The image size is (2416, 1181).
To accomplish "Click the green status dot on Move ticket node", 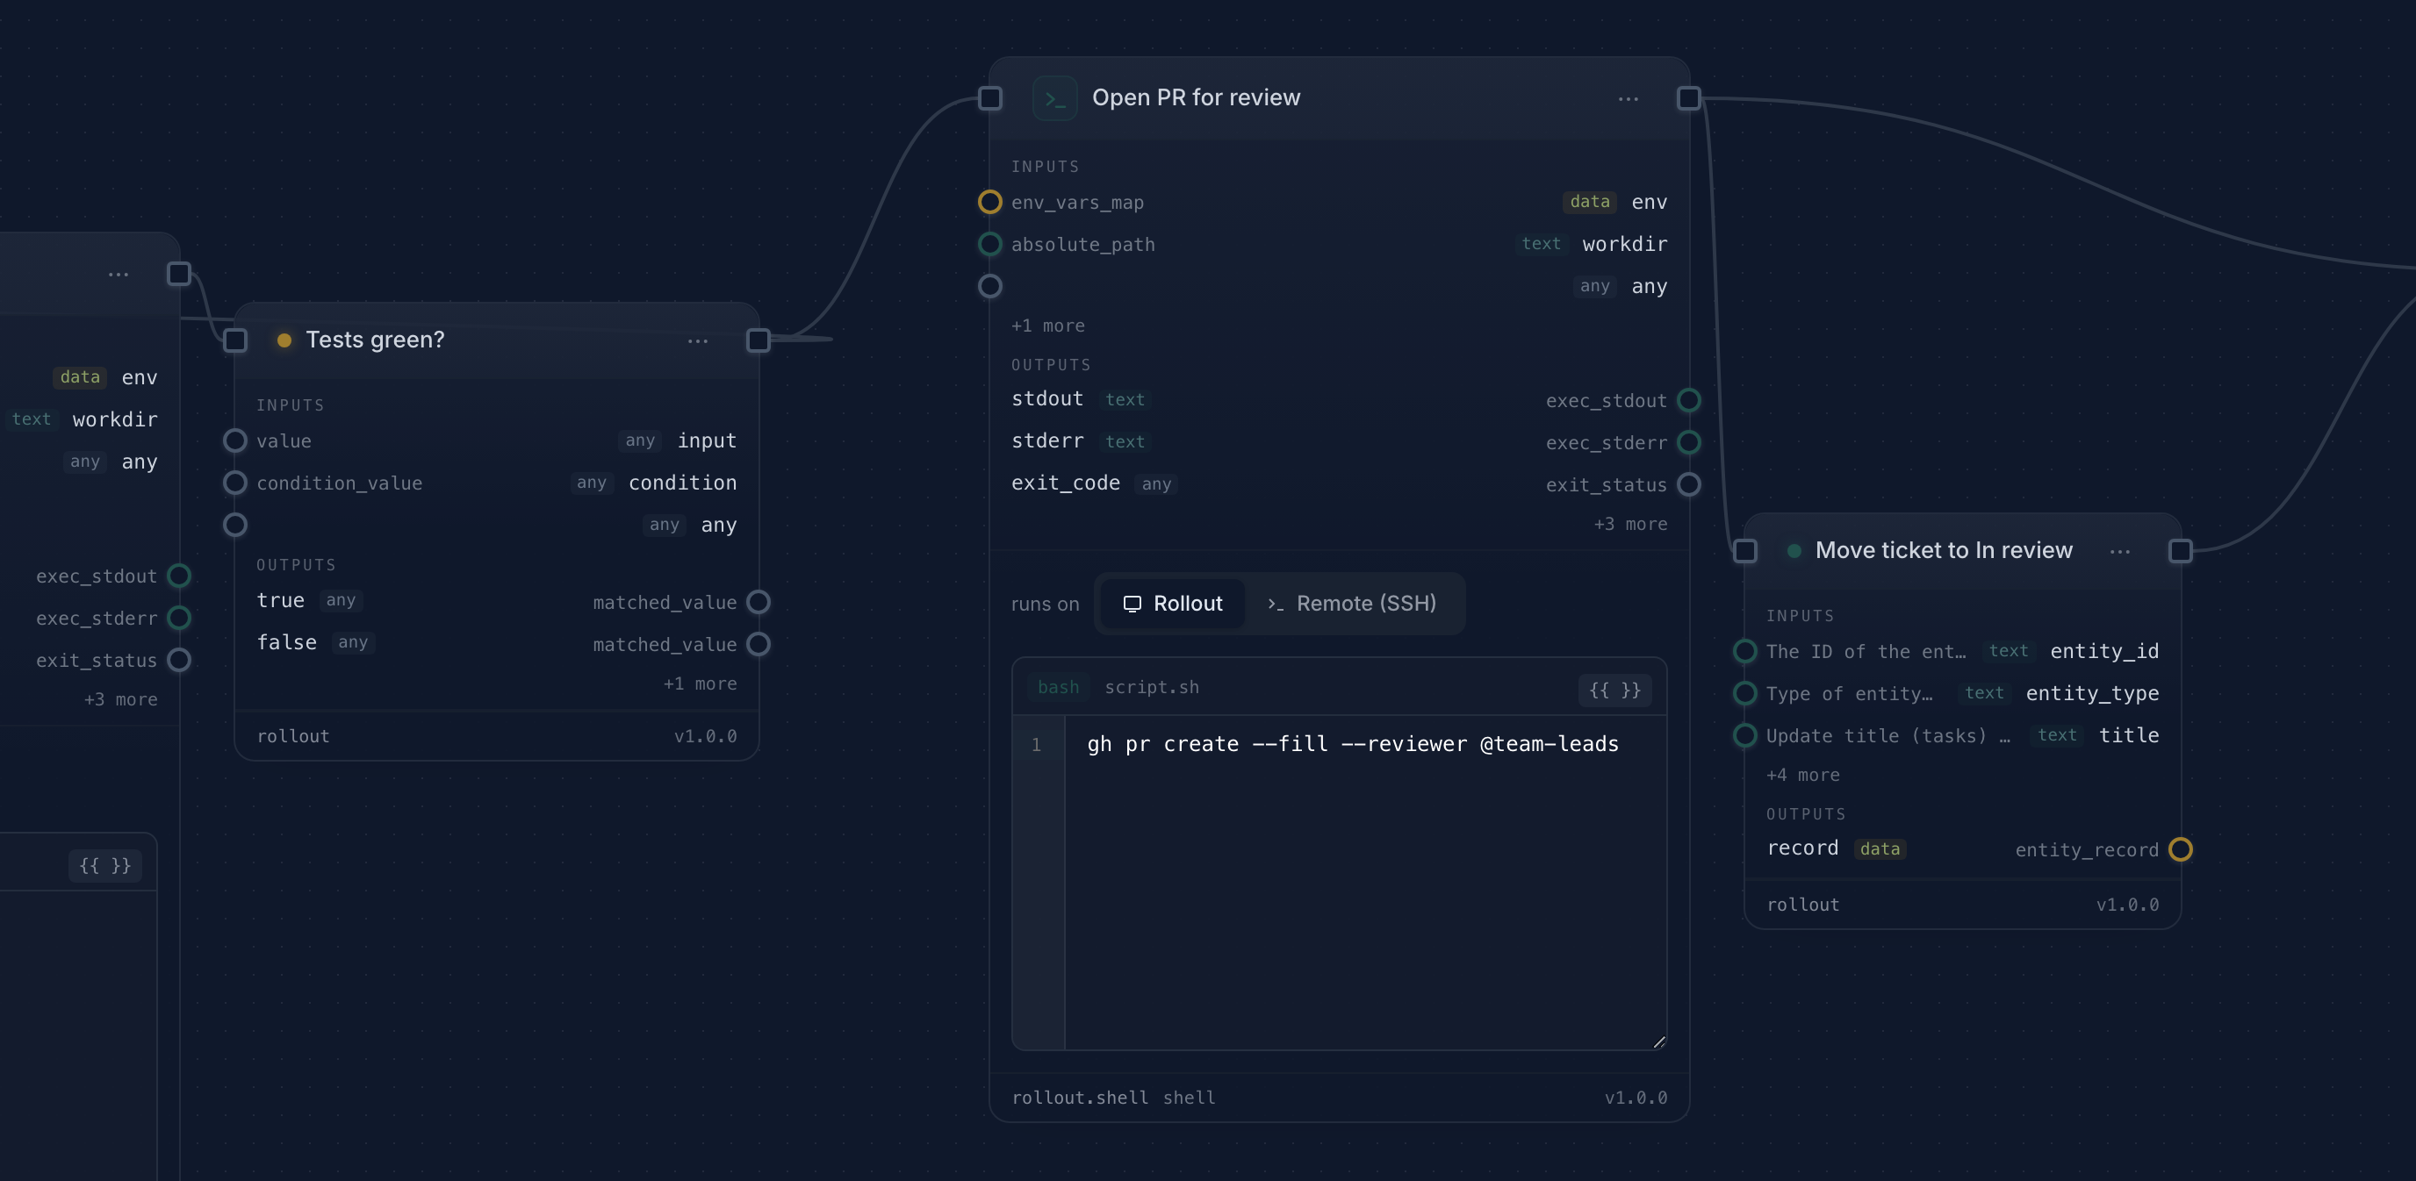I will tap(1794, 551).
